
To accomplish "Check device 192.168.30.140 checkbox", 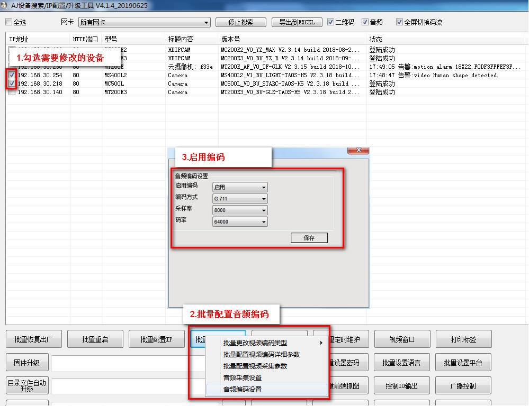I will point(12,92).
